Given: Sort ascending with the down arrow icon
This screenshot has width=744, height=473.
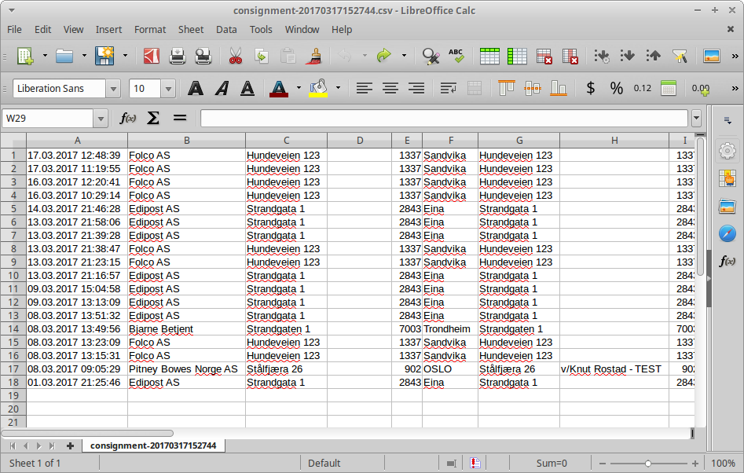Looking at the screenshot, I should [x=627, y=56].
